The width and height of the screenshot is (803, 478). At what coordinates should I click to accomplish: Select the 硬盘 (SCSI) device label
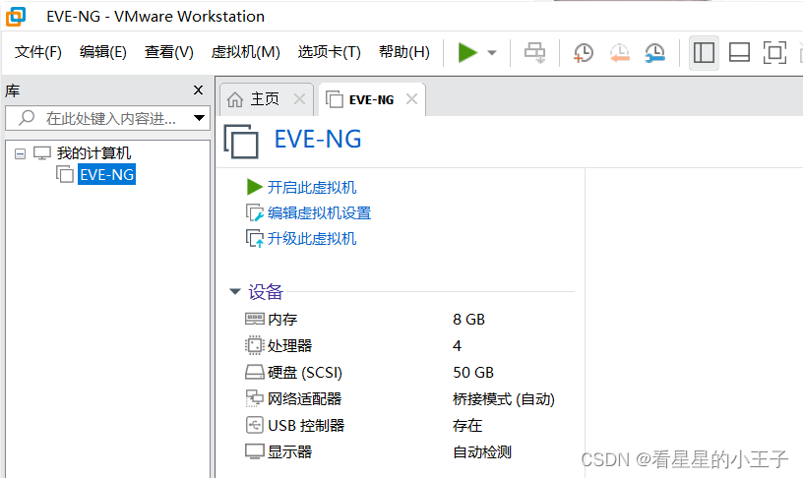tap(305, 373)
